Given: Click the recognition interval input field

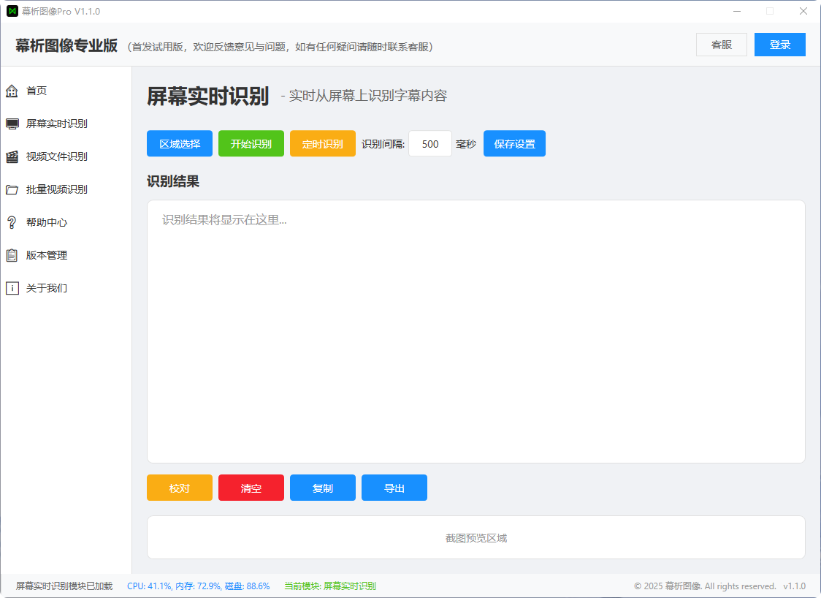Looking at the screenshot, I should click(429, 143).
